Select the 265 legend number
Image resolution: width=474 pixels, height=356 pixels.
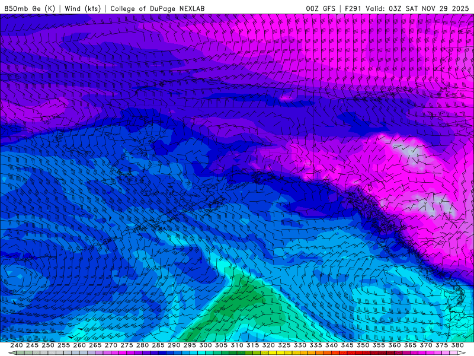pyautogui.click(x=95, y=345)
